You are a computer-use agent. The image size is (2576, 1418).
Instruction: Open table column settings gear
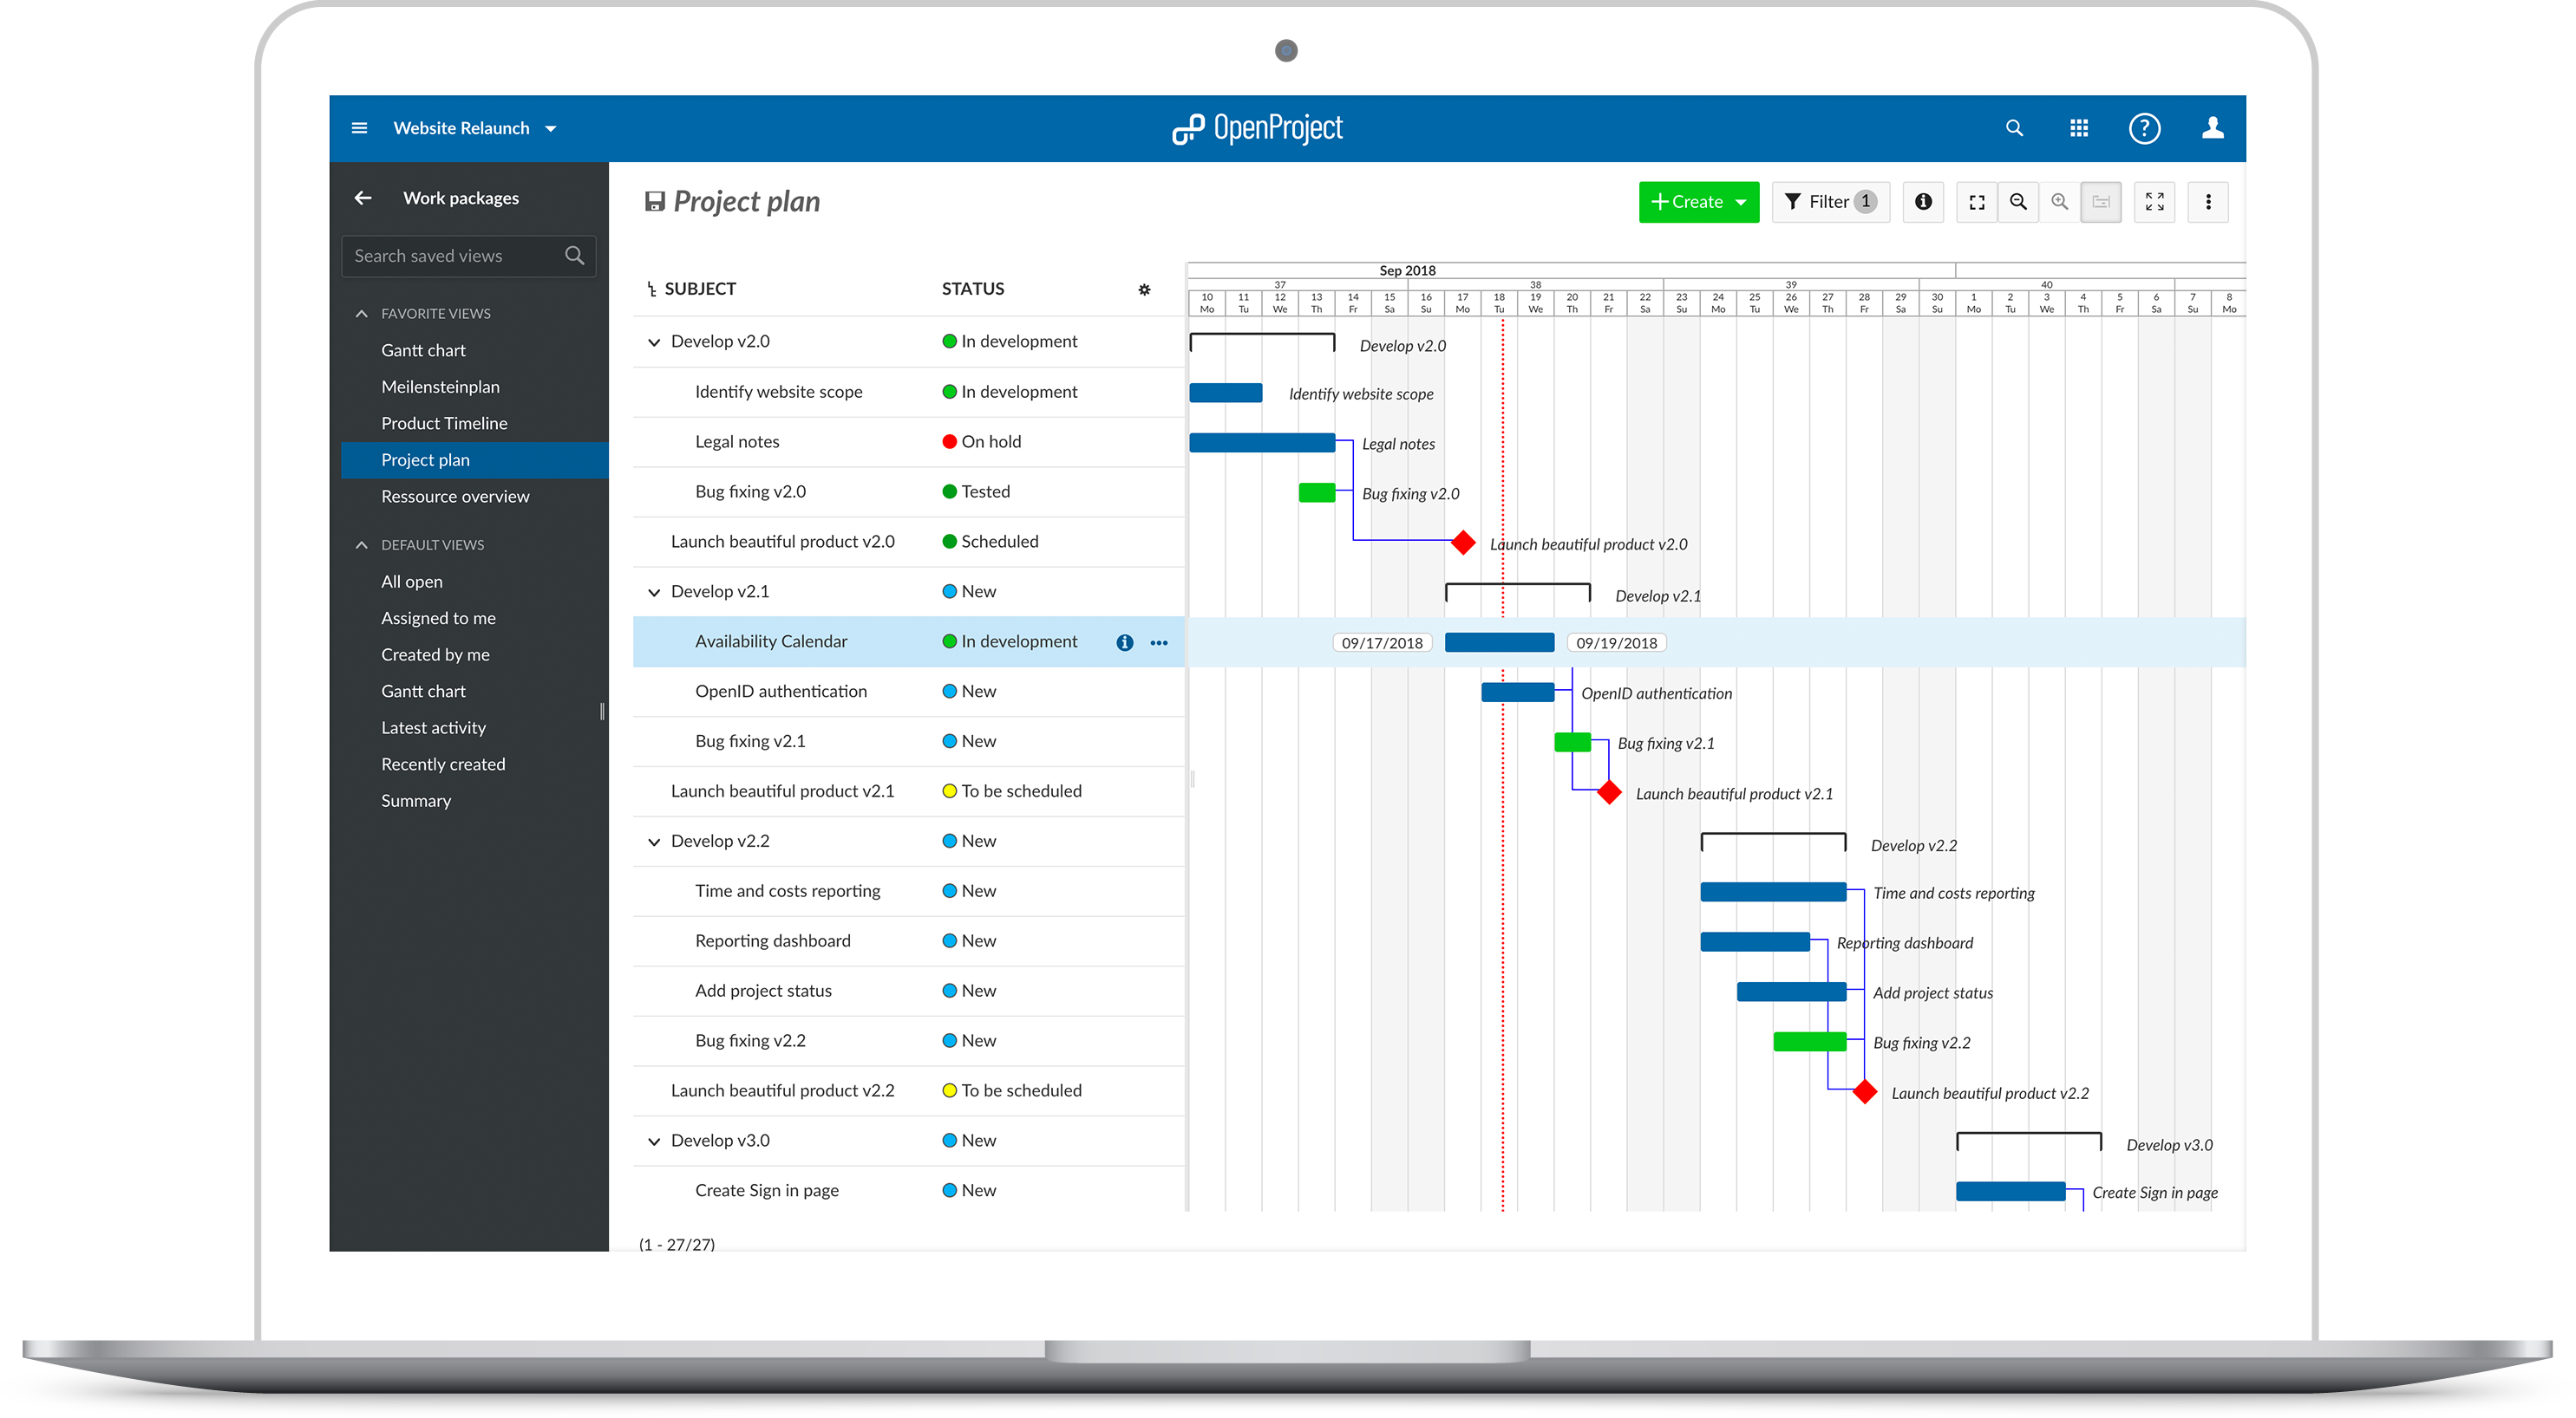[x=1144, y=289]
